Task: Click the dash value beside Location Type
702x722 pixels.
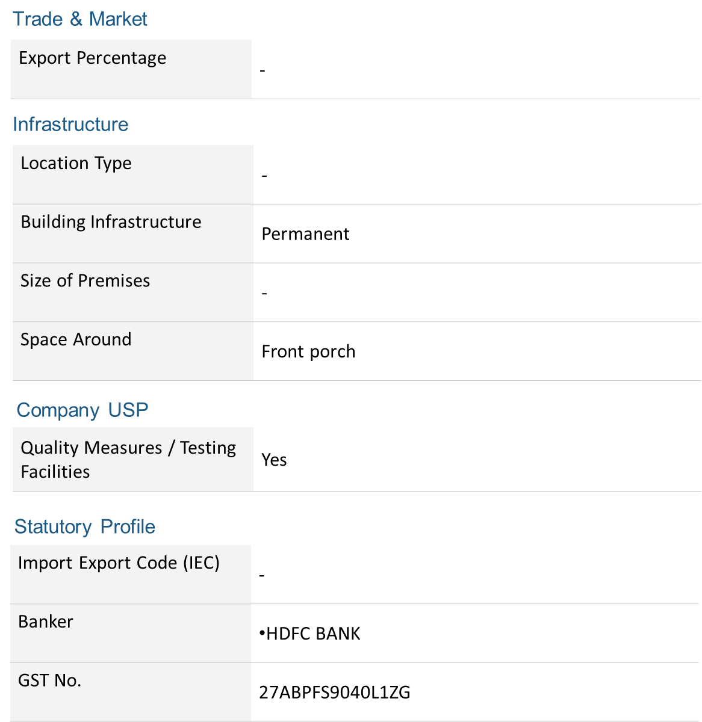Action: (264, 176)
